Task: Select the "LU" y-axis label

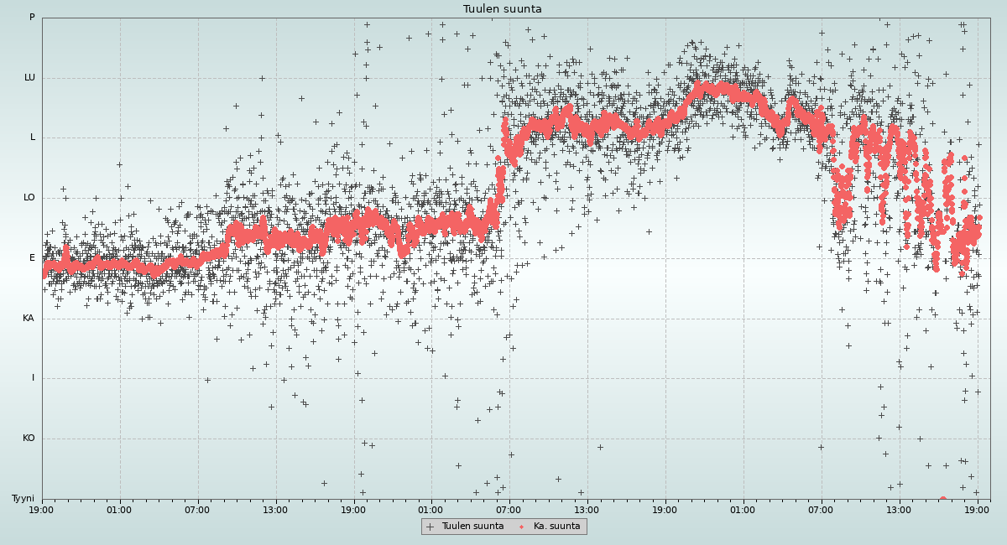Action: pyautogui.click(x=29, y=78)
